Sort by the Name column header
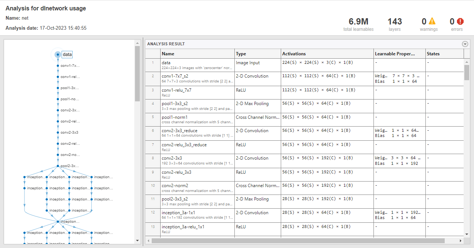This screenshot has width=474, height=248. pyautogui.click(x=197, y=54)
